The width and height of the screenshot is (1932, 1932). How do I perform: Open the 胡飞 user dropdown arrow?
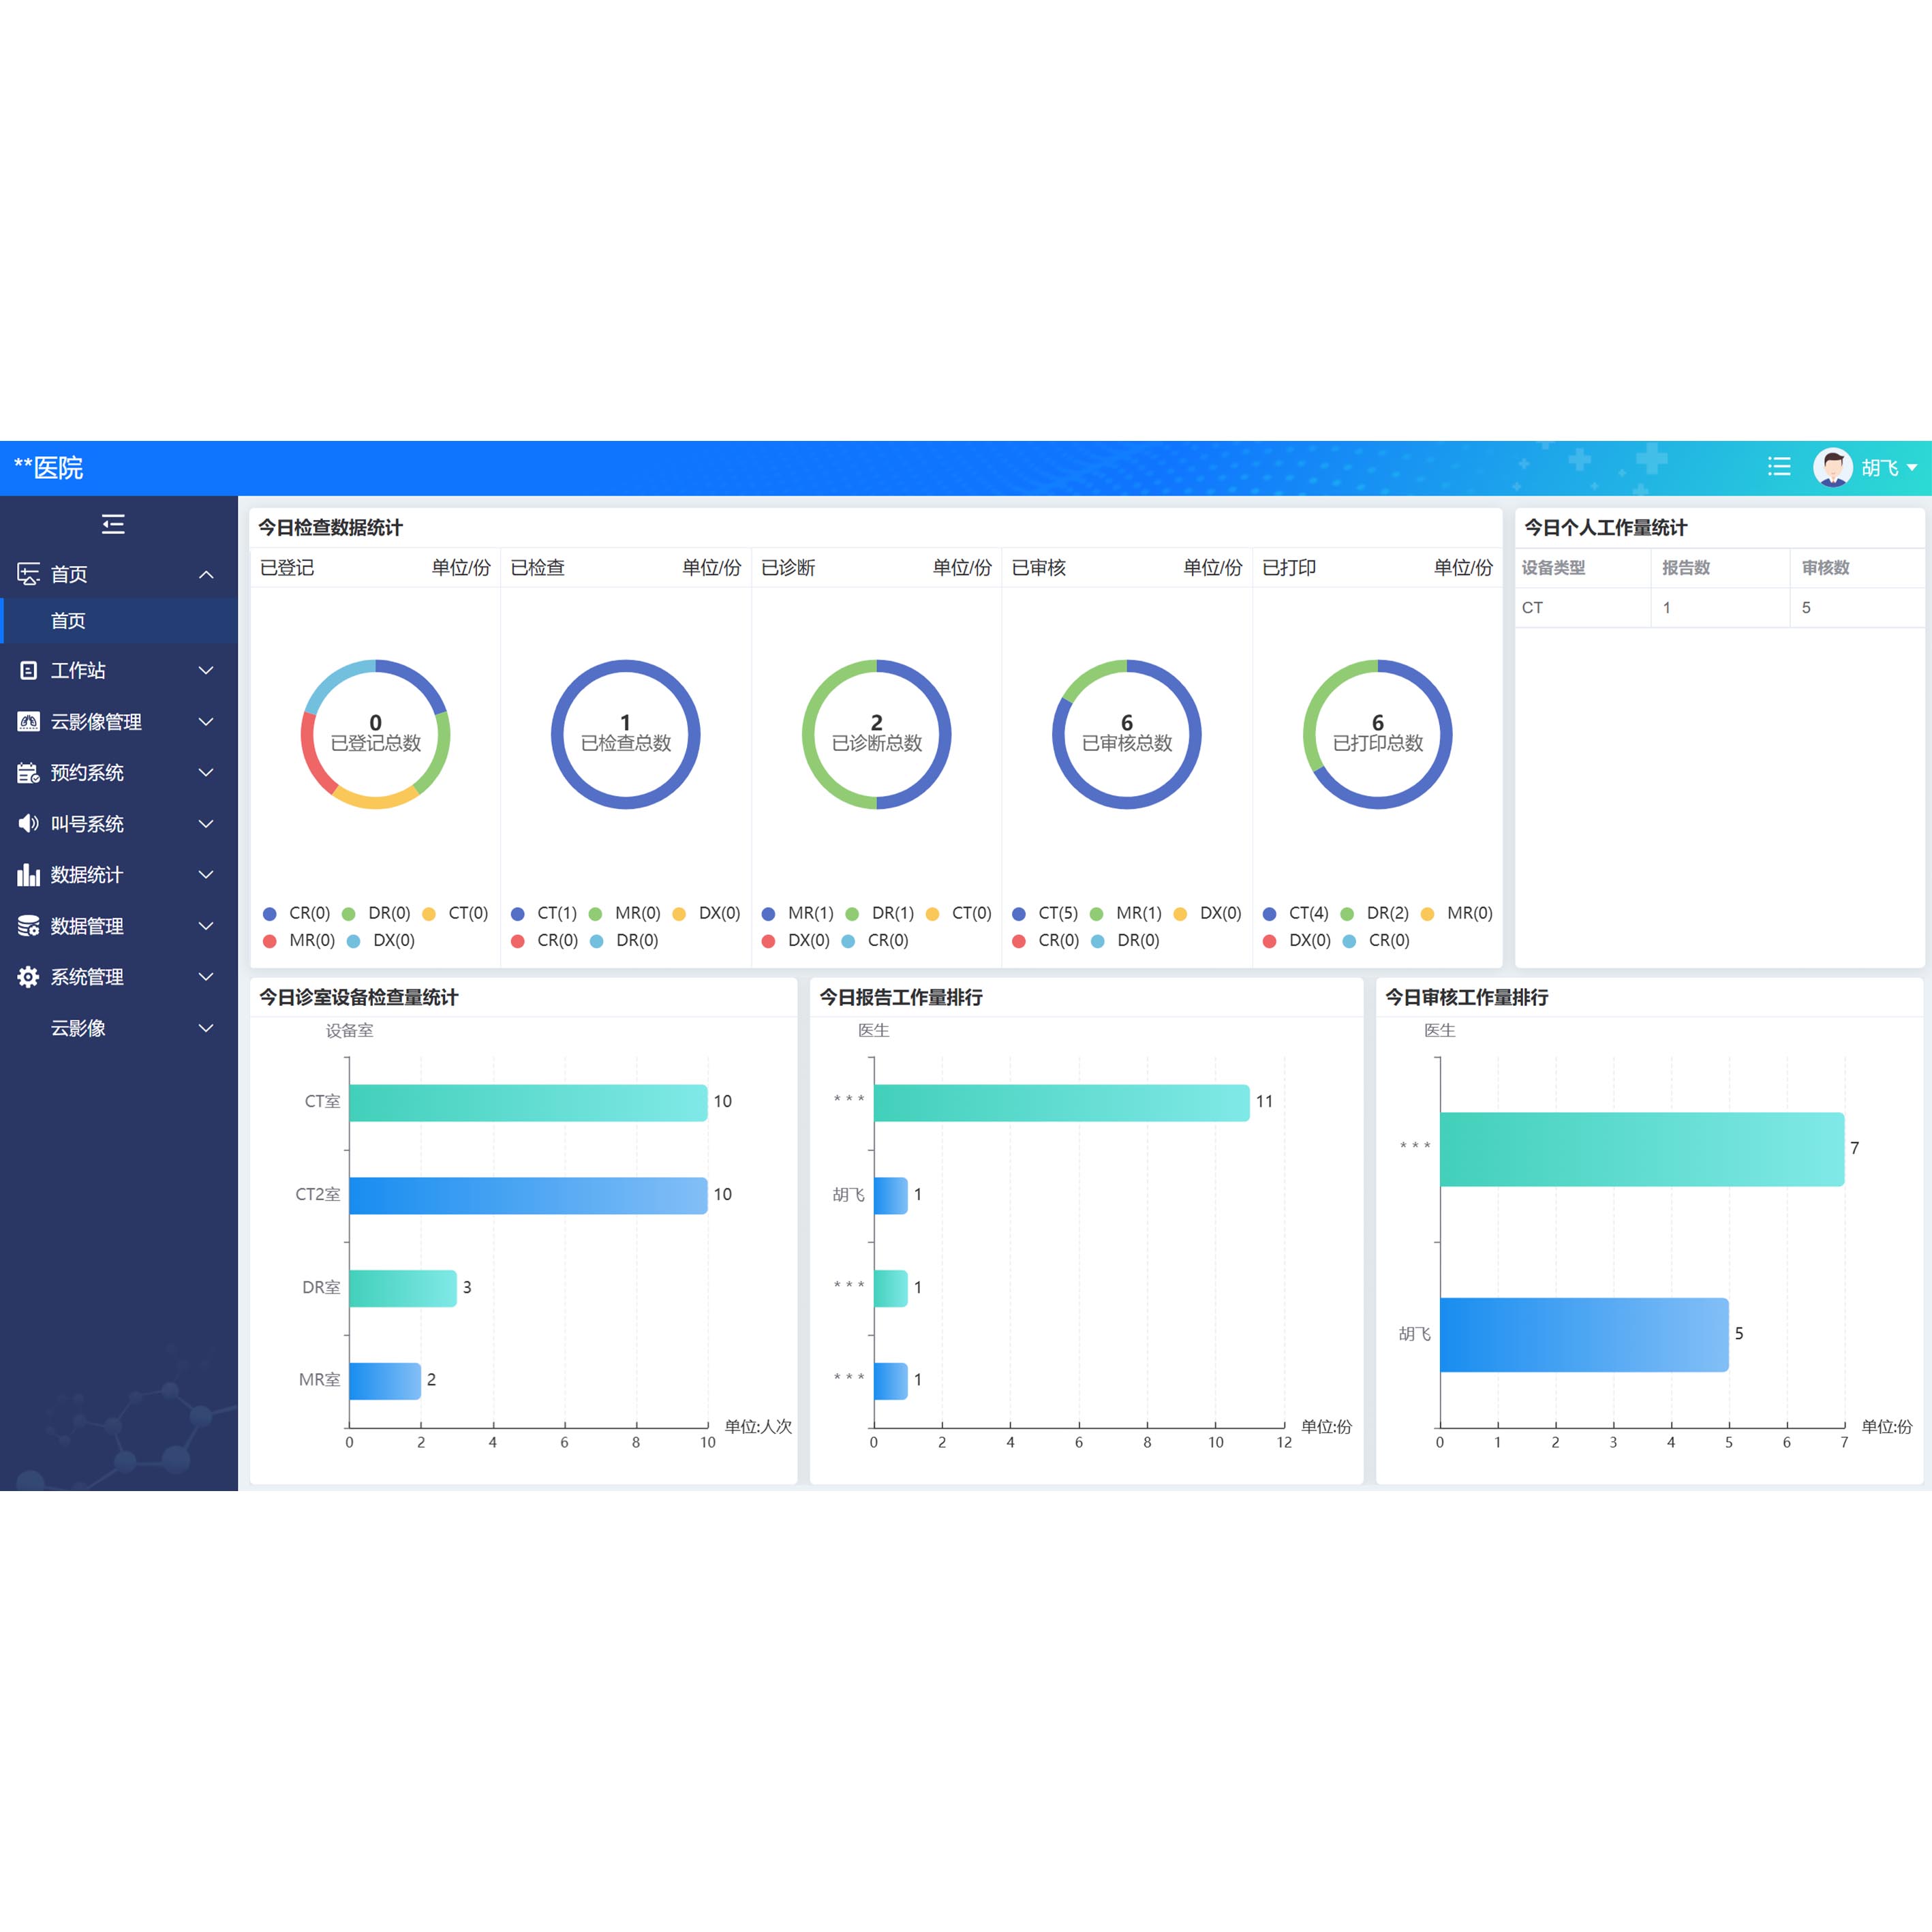(x=1912, y=468)
